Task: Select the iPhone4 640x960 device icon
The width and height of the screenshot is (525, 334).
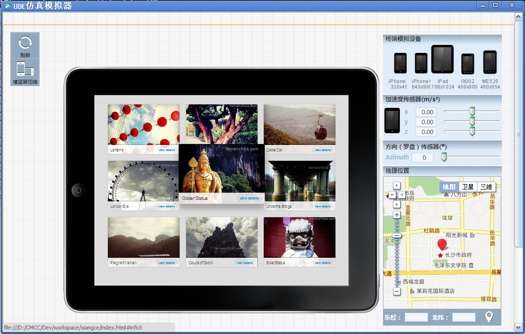Action: [420, 63]
